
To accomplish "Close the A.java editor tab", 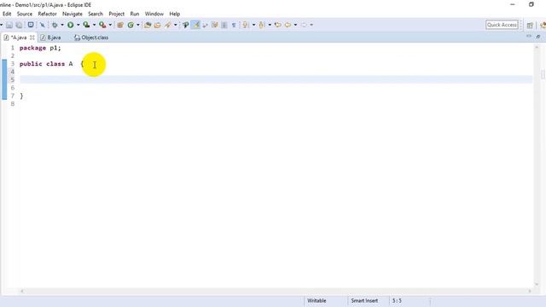I will coord(32,38).
